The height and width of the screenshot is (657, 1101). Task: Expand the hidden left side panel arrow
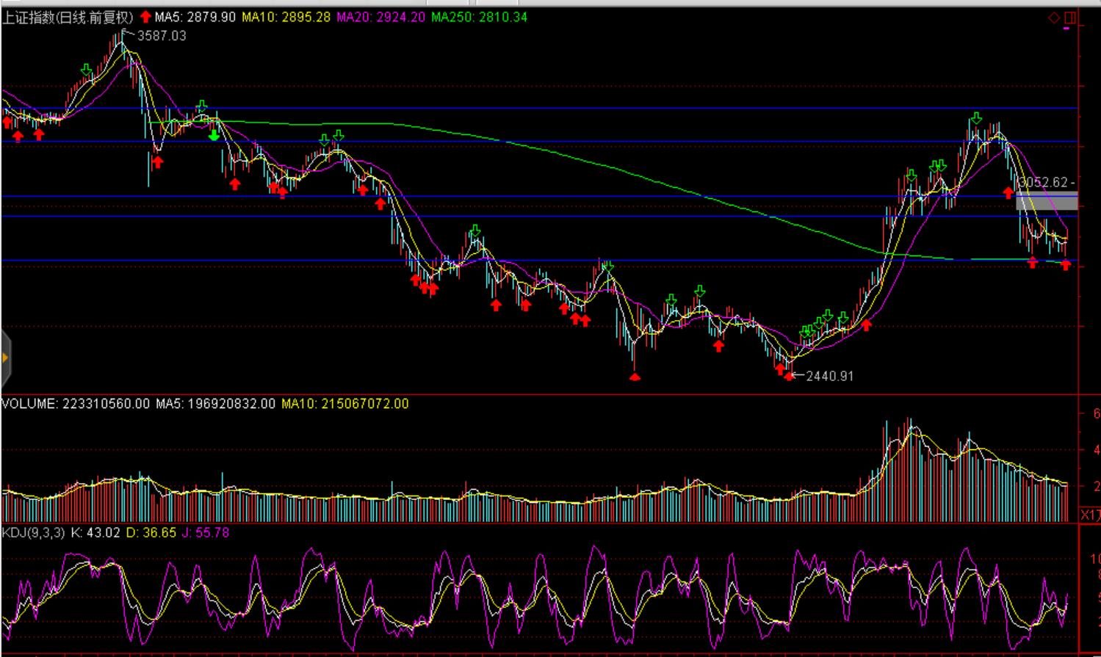pos(5,358)
